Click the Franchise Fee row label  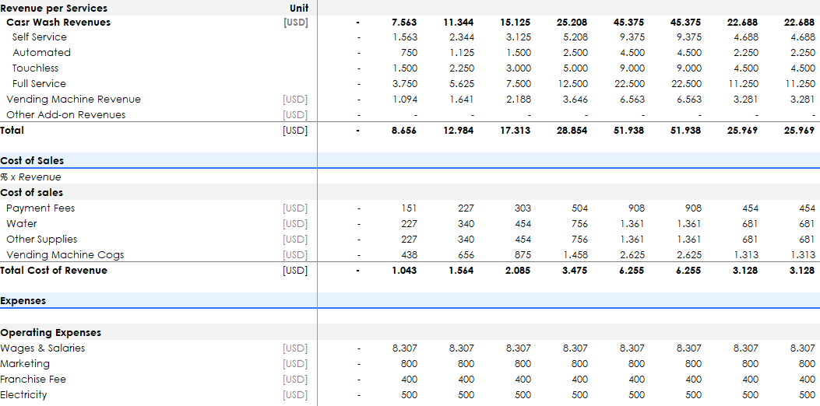point(33,380)
